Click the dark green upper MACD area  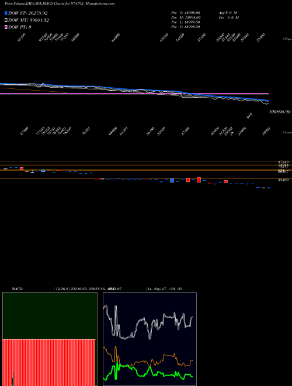pos(50,316)
